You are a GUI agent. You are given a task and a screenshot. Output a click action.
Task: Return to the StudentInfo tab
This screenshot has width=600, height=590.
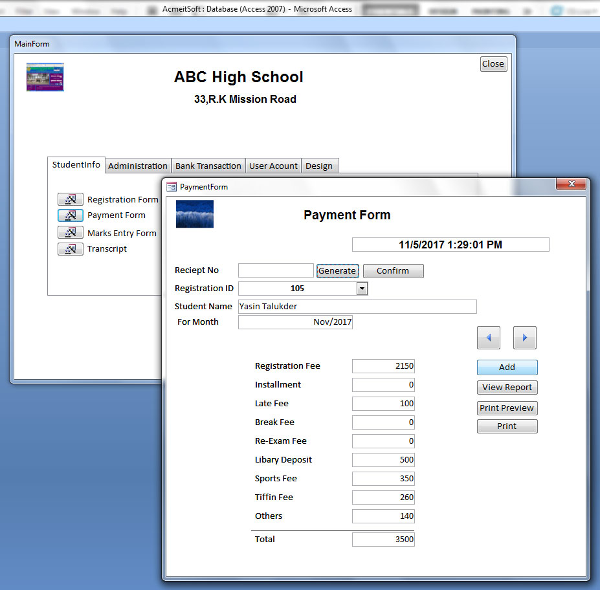(76, 164)
